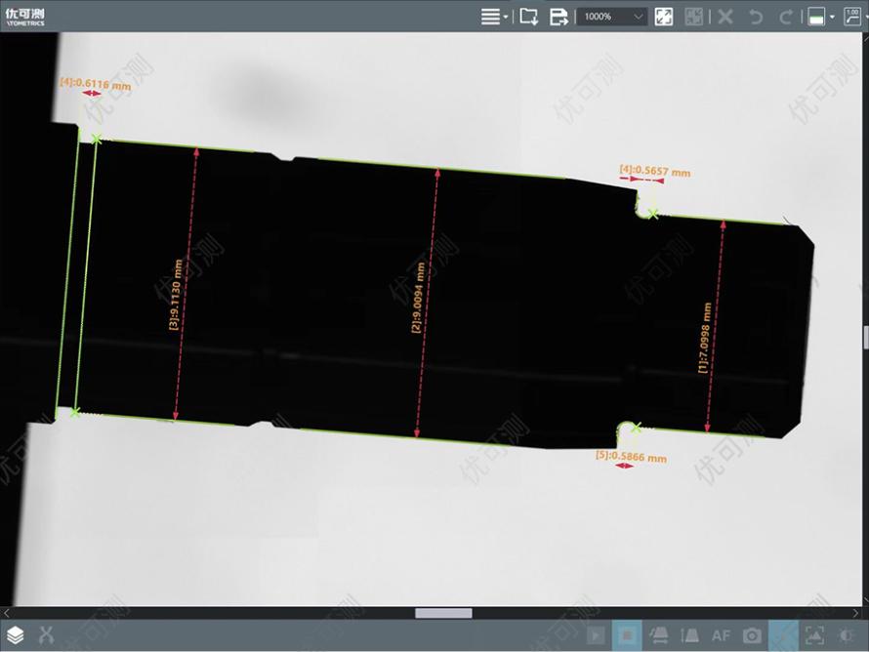Click the undo arrow icon
Screen dimensions: 869x652
pyautogui.click(x=756, y=17)
